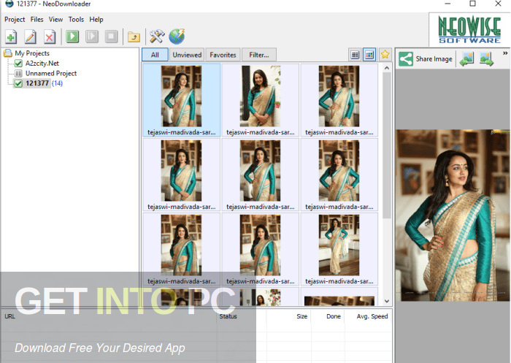Click the Avg. Speed column header
This screenshot has width=511, height=363.
[x=369, y=316]
